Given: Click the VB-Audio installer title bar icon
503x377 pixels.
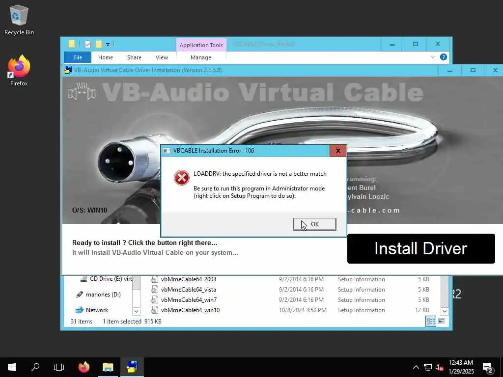Looking at the screenshot, I should [68, 70].
